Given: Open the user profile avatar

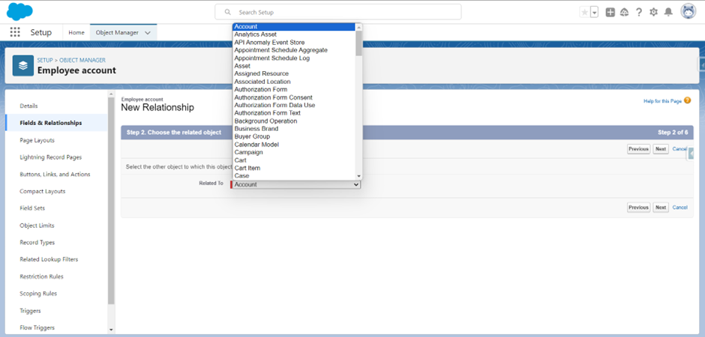Looking at the screenshot, I should 688,12.
